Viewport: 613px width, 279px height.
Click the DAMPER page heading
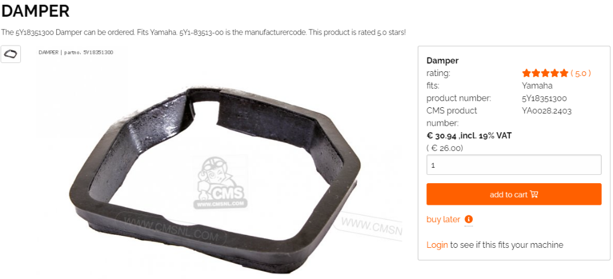(x=35, y=11)
